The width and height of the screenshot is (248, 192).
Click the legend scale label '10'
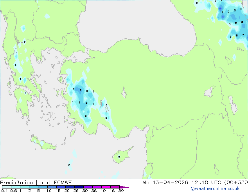point(49,190)
